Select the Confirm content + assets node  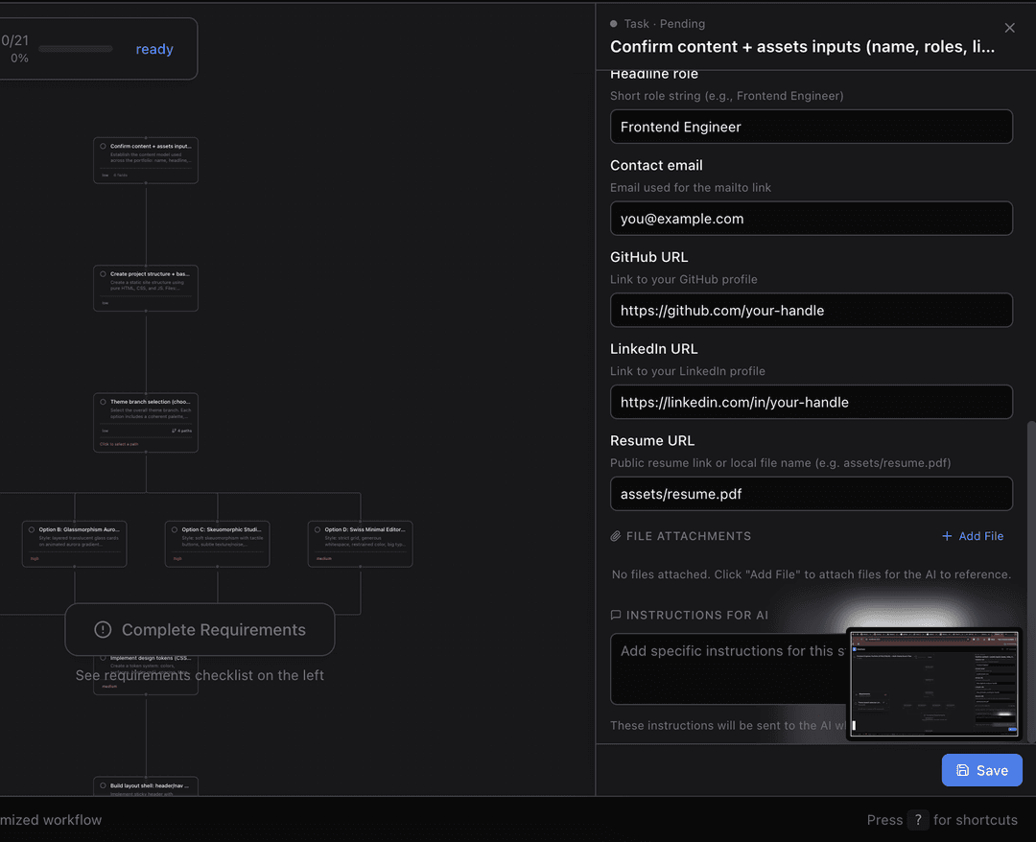(x=146, y=160)
